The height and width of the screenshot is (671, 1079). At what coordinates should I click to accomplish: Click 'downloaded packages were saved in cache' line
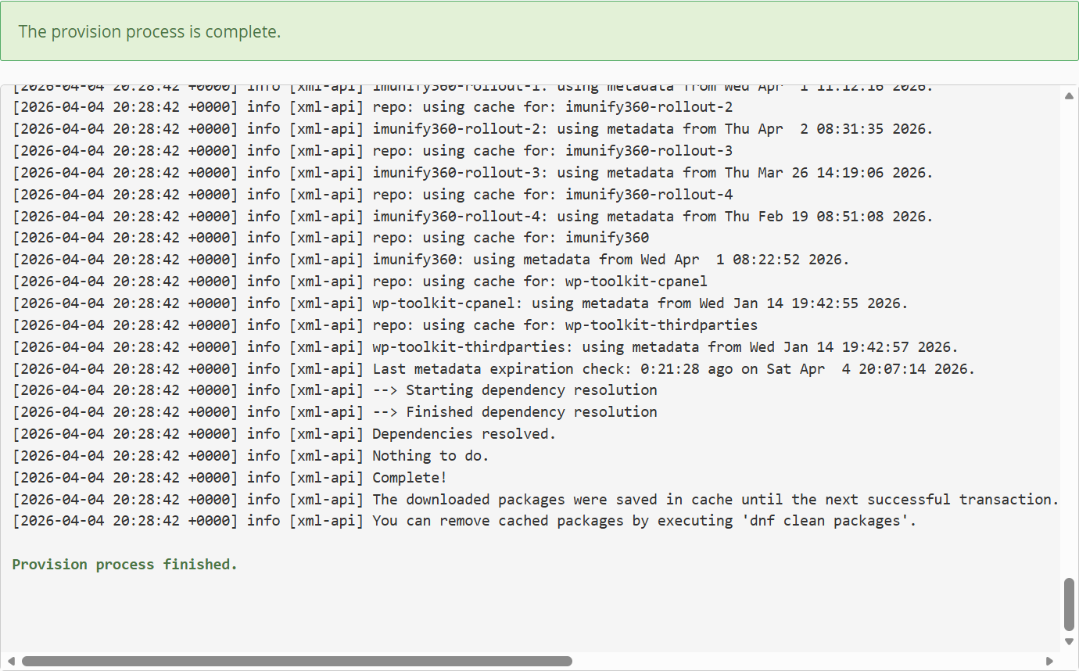(x=715, y=499)
